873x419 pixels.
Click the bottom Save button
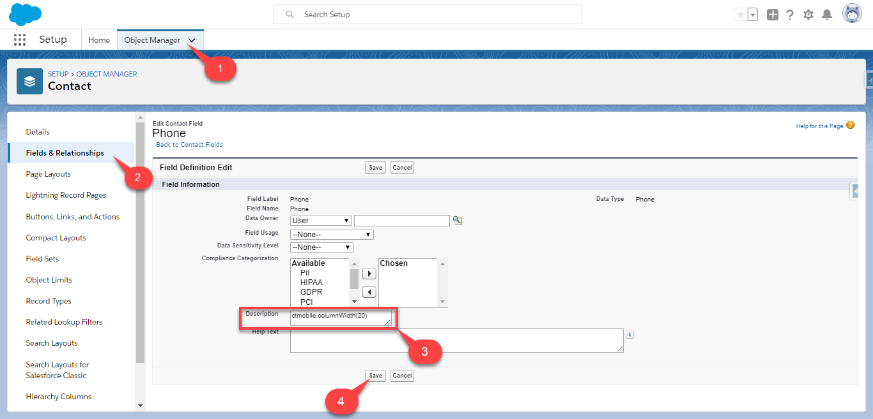click(x=375, y=376)
